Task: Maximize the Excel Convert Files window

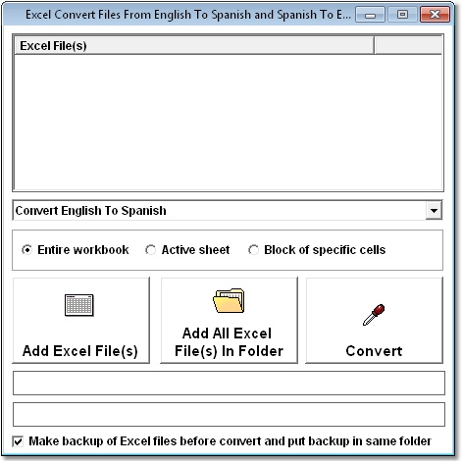Action: [402, 15]
